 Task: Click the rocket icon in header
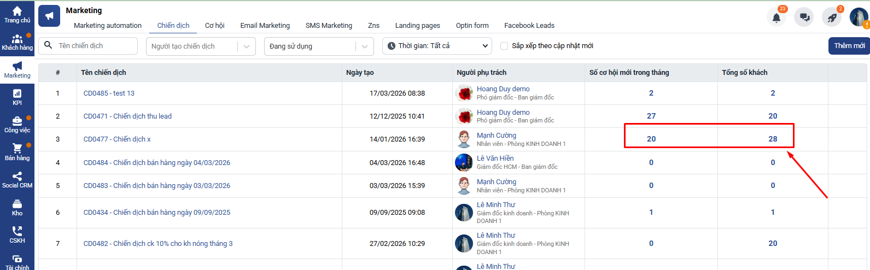[832, 17]
